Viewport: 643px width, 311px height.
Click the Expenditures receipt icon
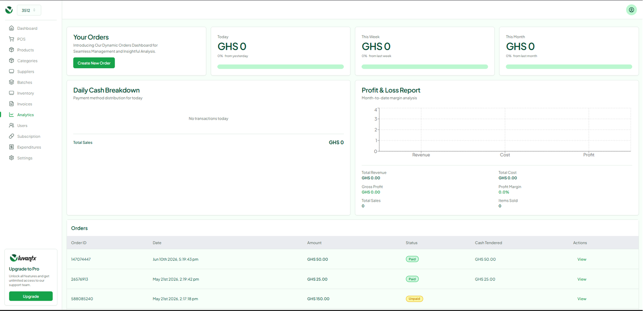click(12, 147)
